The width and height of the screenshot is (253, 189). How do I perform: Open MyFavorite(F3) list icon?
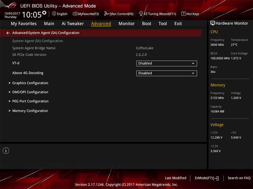coord(75,14)
